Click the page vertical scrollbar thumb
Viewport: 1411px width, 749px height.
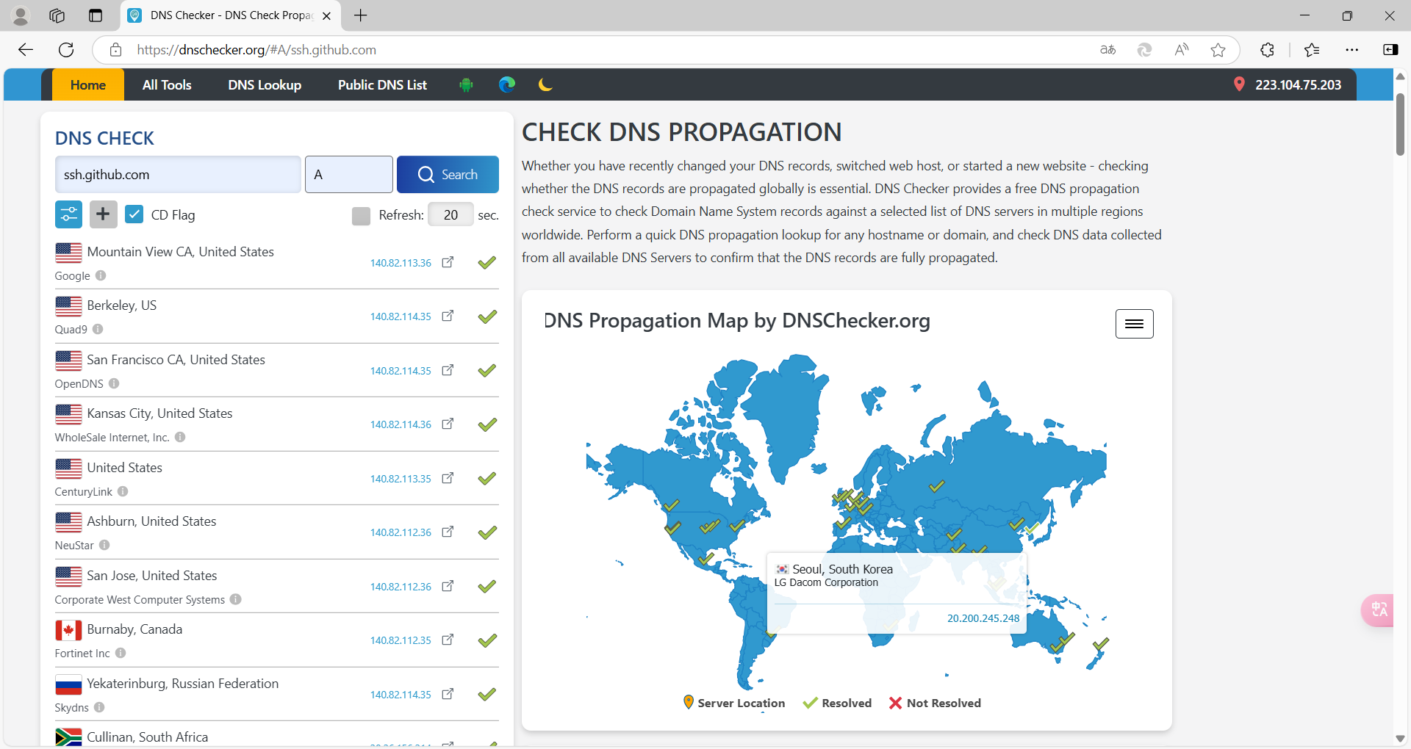tap(1400, 125)
